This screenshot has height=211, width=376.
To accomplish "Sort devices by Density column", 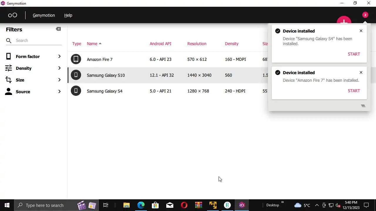I will 232,44.
